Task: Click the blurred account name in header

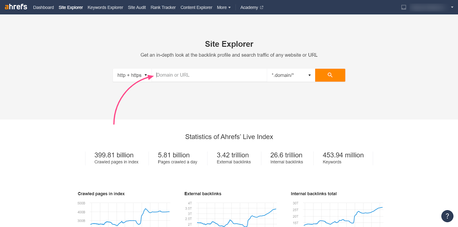Action: (428, 7)
